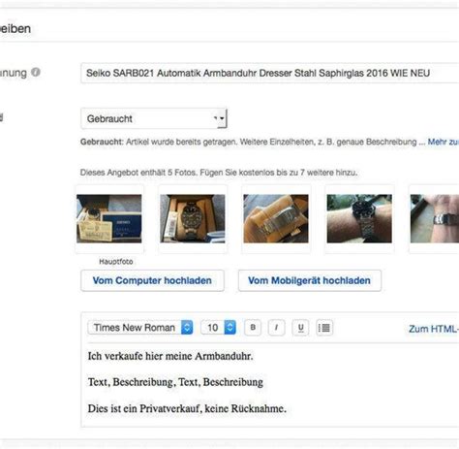Click the line 'Text, Beschreibung, Text, Beschreibung'
459x449 pixels.
pyautogui.click(x=175, y=382)
